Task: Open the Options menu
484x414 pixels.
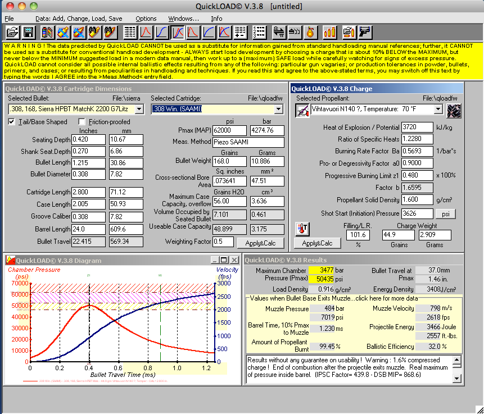Action: point(146,19)
